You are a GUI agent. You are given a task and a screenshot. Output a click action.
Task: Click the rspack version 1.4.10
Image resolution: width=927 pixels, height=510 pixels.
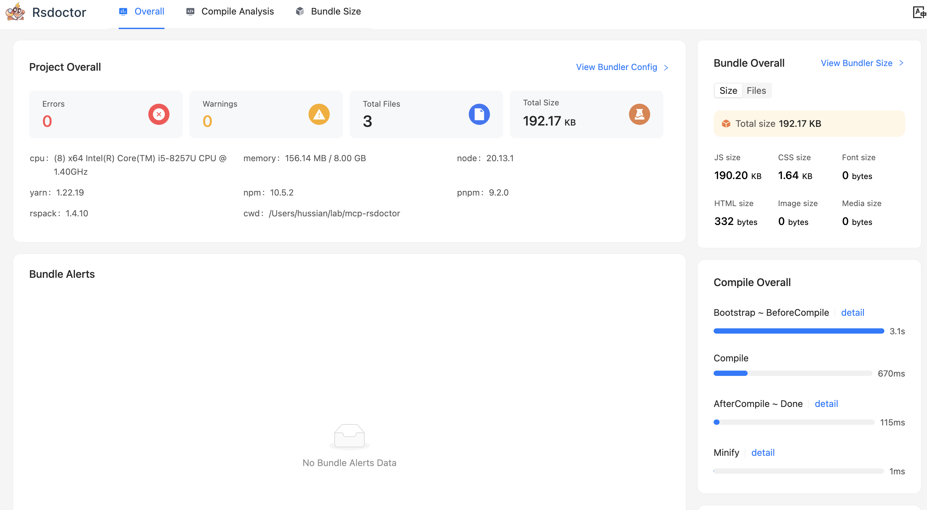pos(77,213)
